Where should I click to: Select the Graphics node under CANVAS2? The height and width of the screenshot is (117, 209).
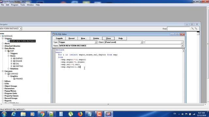(x=14, y=76)
